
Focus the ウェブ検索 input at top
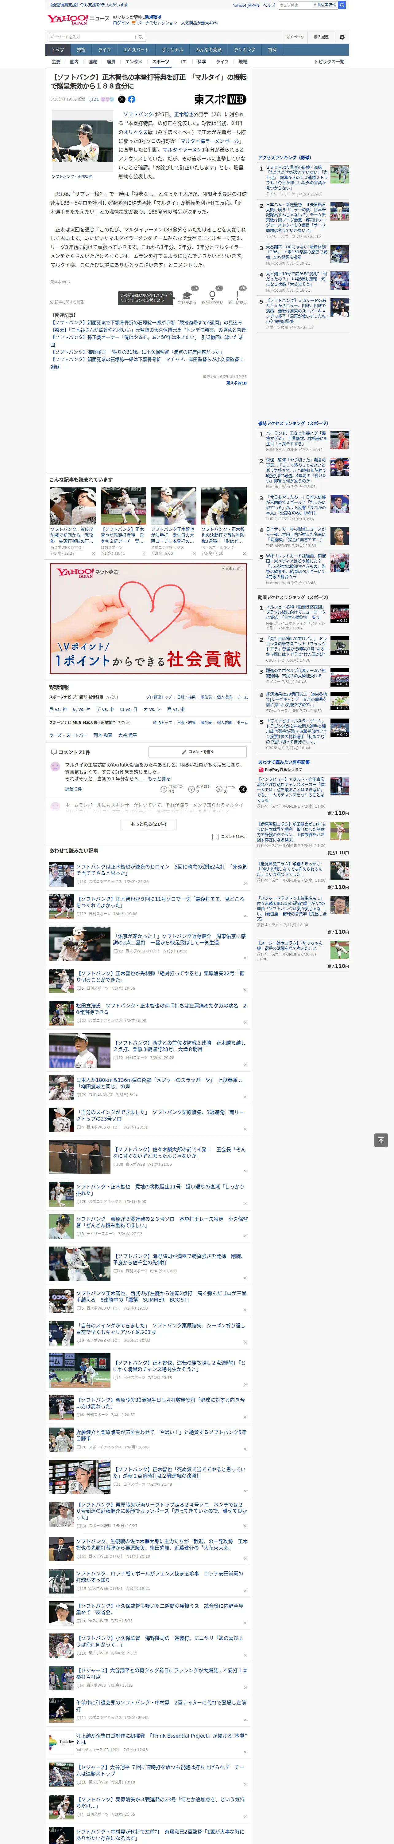tap(295, 5)
